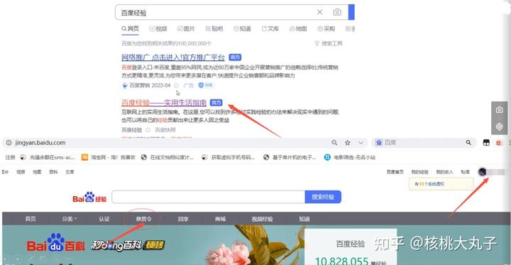The image size is (511, 265).
Task: Open the 获取虚拟手机号码... bookmark
Action: coord(229,157)
